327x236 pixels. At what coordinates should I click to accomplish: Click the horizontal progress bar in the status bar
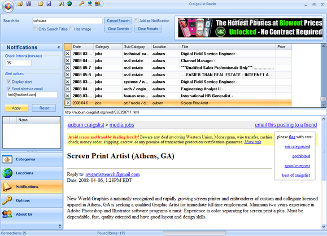pos(194,233)
